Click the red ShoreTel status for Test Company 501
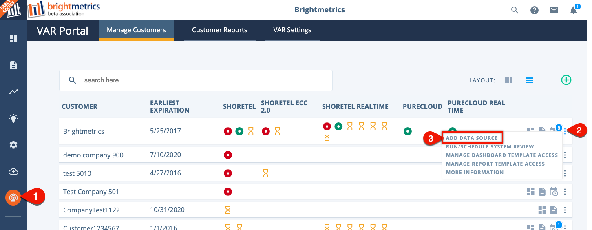 tap(228, 192)
